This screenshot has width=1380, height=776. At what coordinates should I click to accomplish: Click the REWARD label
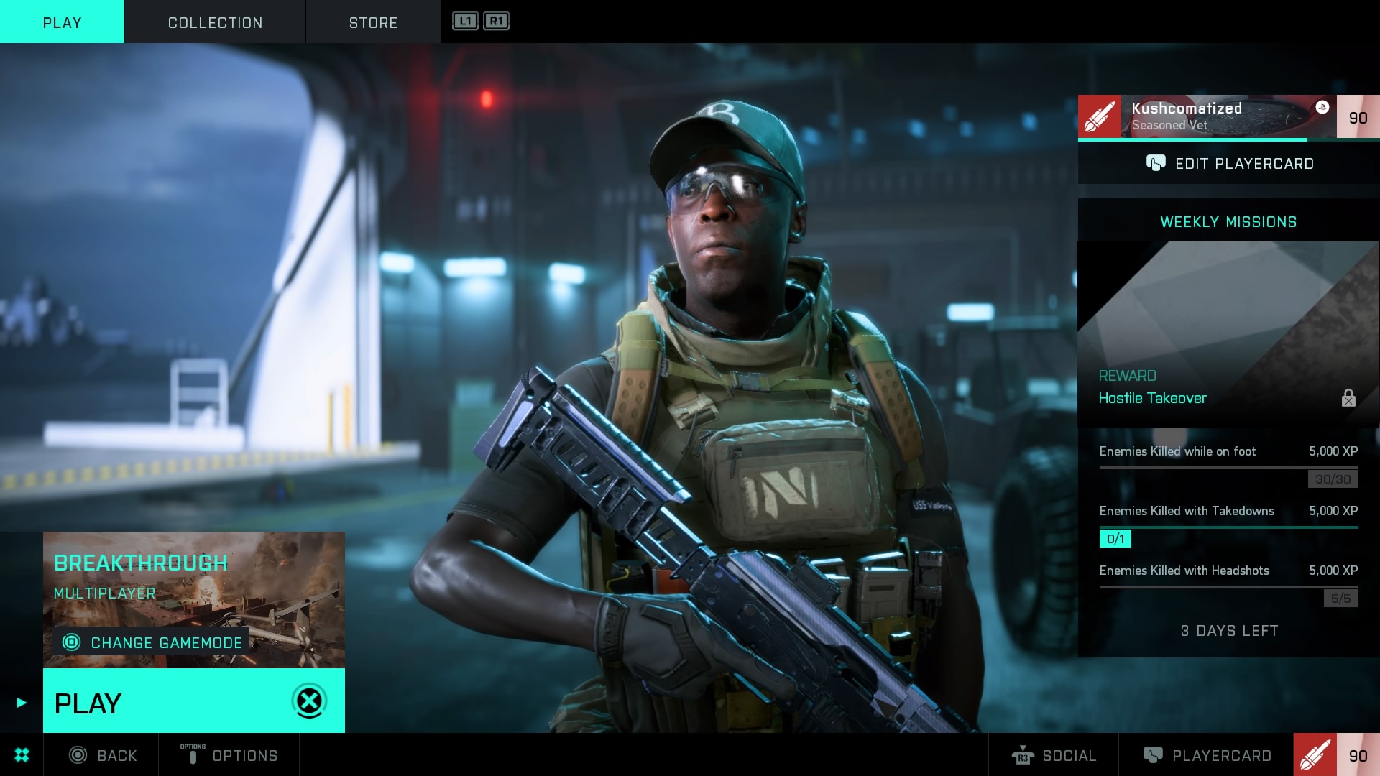[1127, 376]
